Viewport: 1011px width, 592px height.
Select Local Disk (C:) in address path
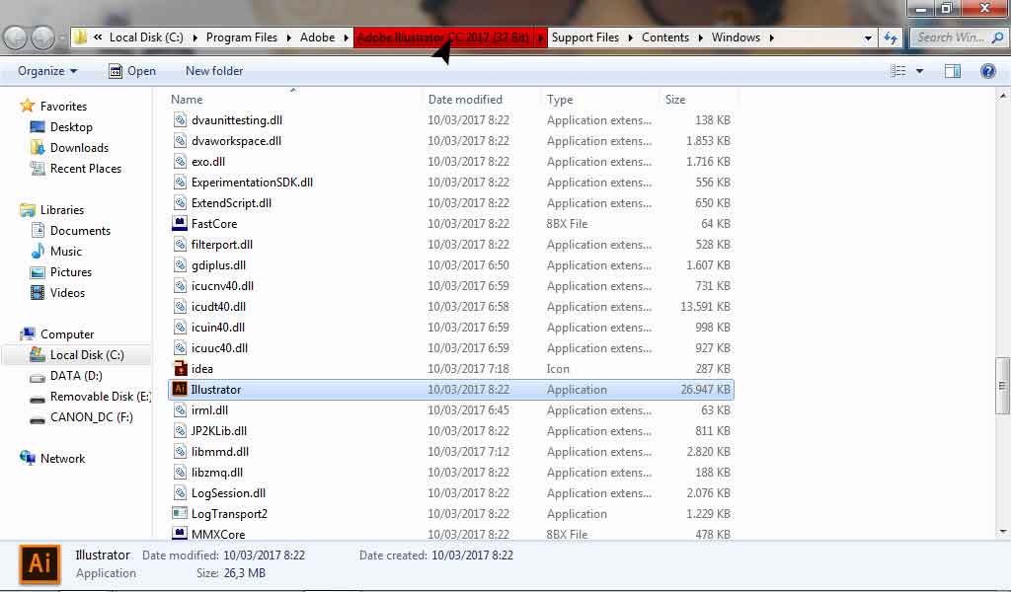coord(146,37)
